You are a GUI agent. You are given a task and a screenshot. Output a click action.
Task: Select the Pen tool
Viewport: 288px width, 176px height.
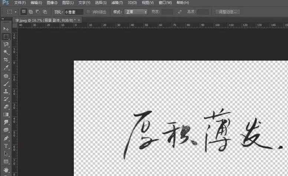coord(6,138)
